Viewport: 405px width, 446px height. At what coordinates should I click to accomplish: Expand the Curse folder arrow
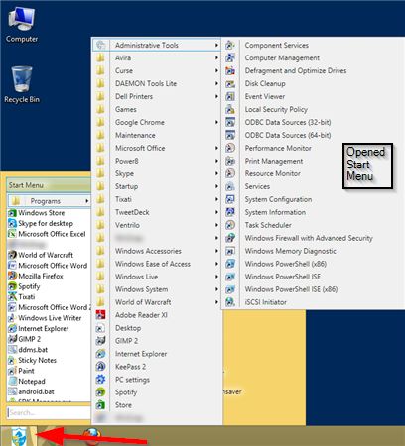pyautogui.click(x=216, y=70)
